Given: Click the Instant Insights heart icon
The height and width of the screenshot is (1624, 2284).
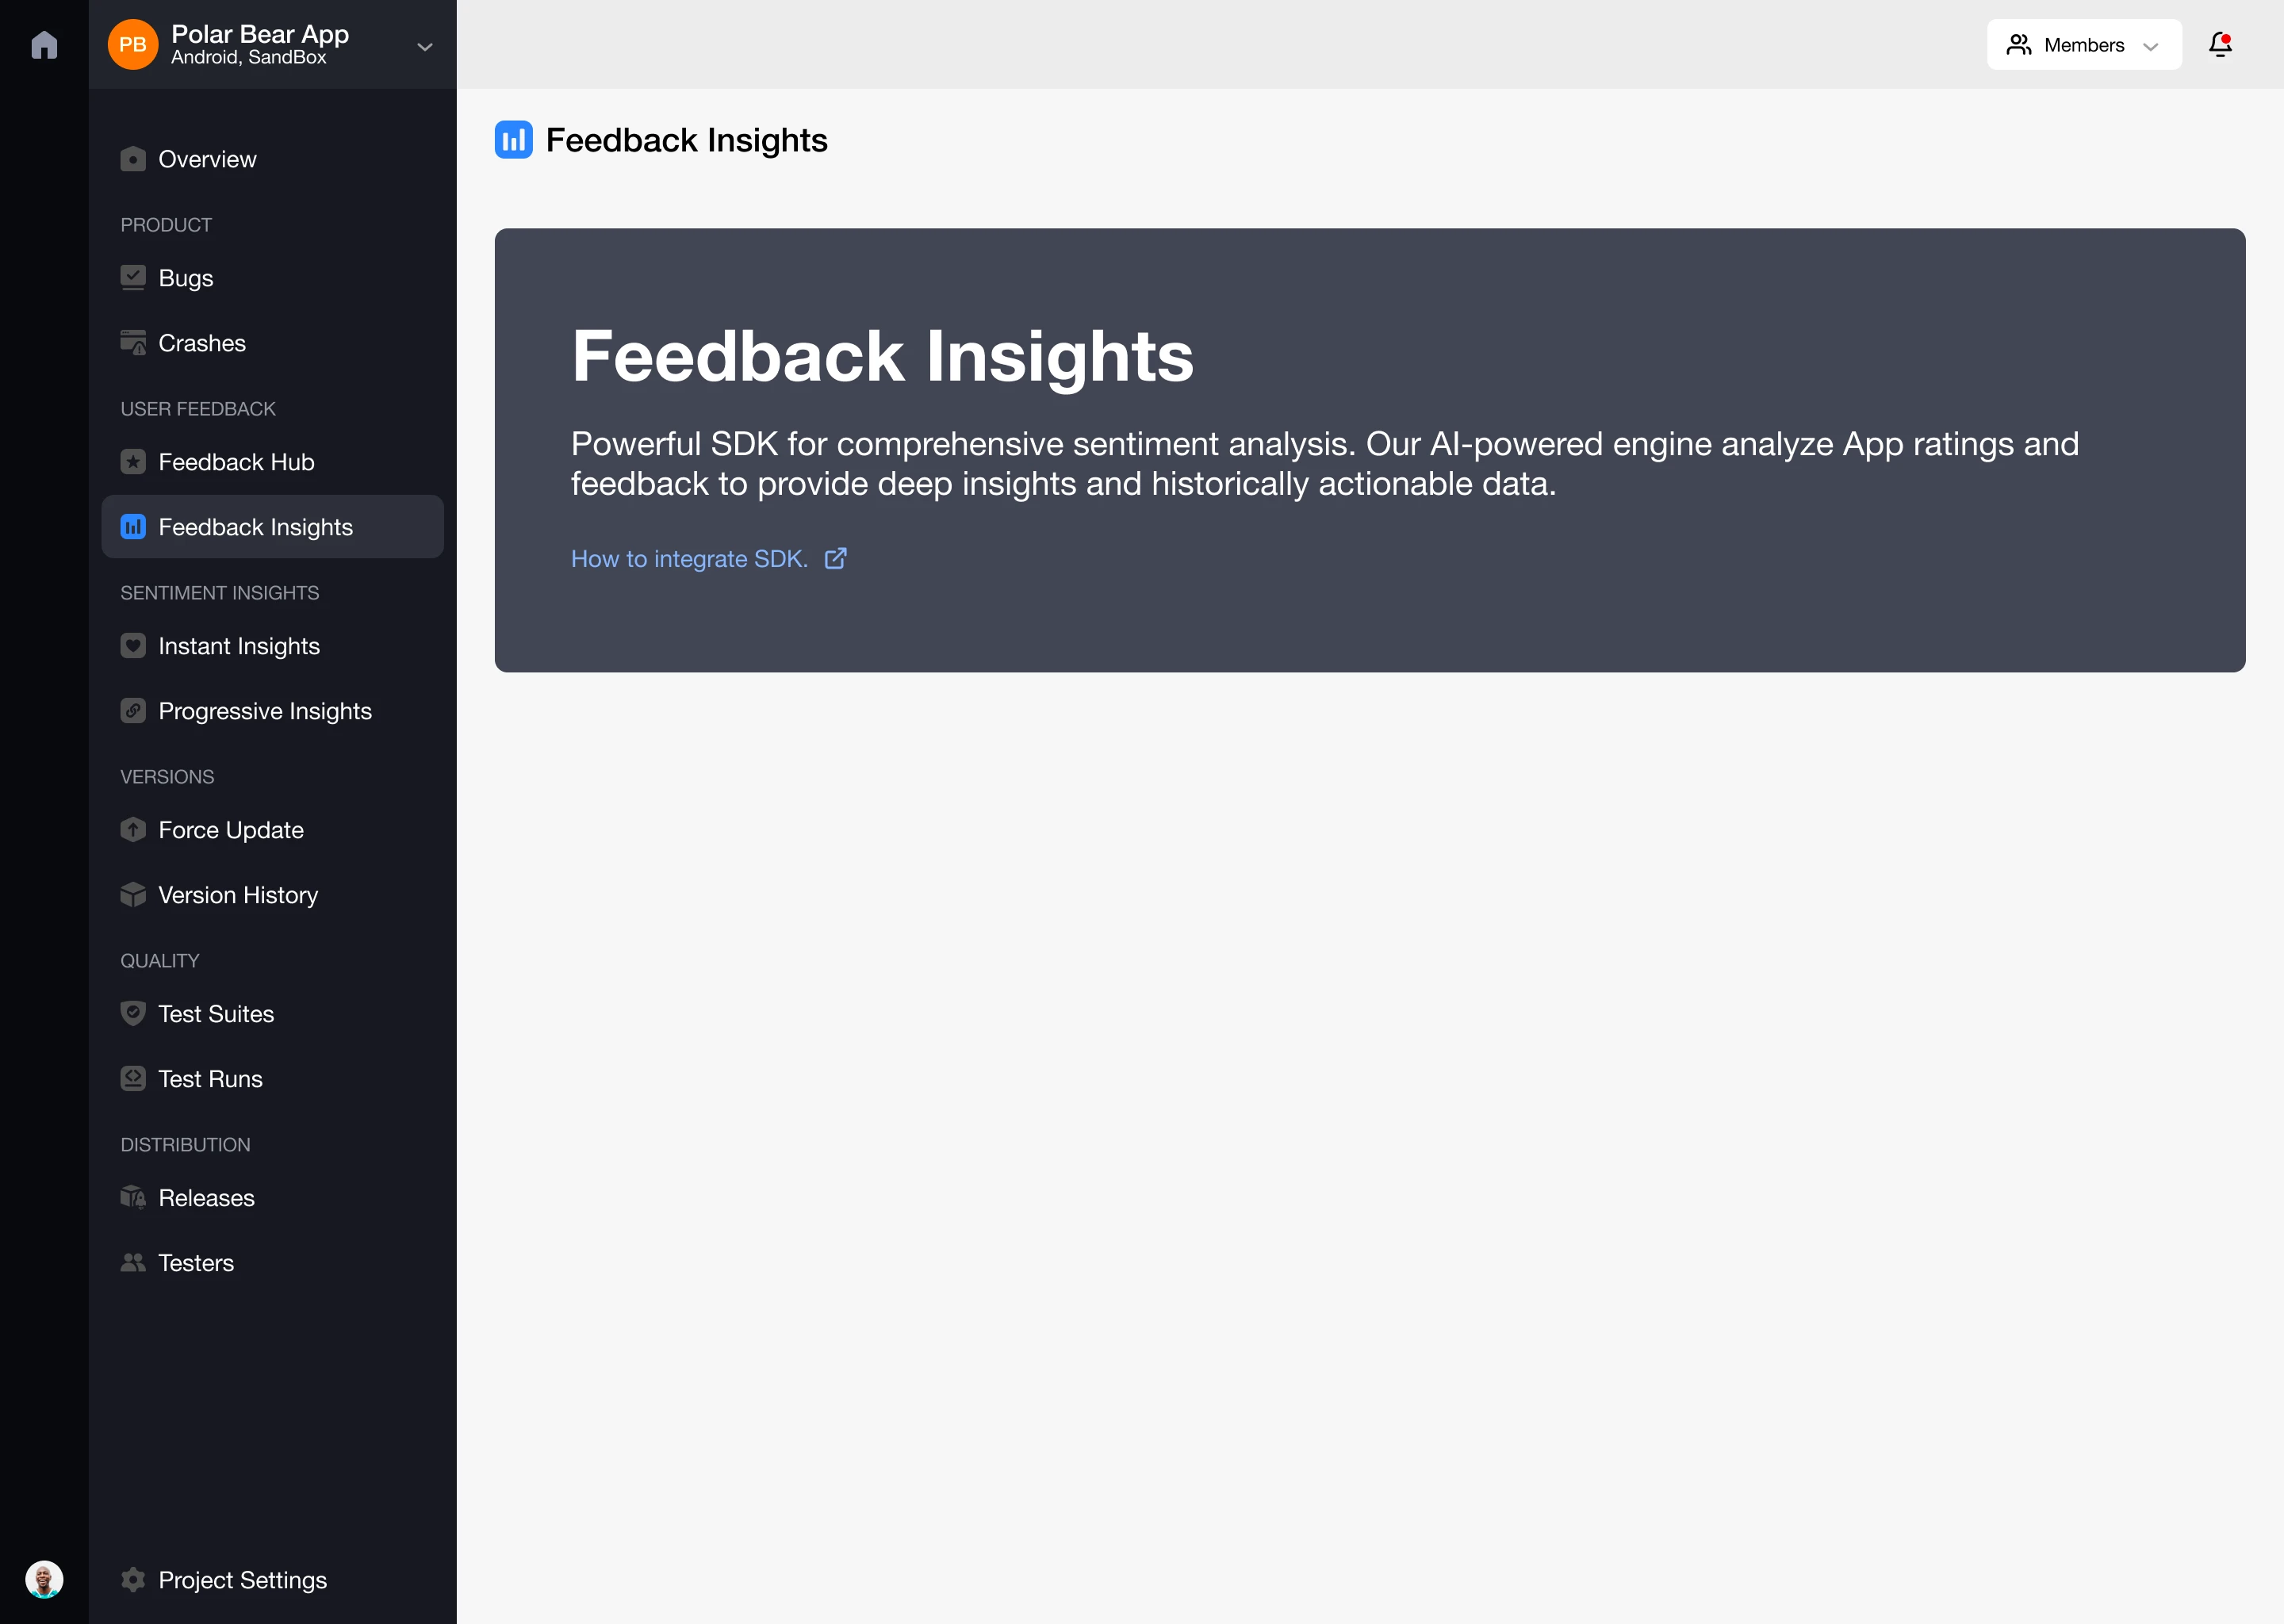Looking at the screenshot, I should (133, 646).
